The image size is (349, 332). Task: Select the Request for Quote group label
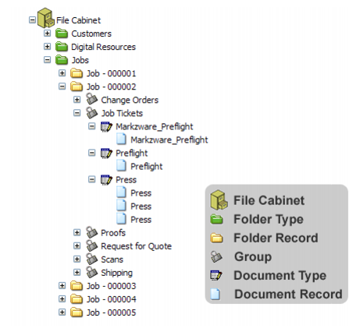pyautogui.click(x=136, y=246)
